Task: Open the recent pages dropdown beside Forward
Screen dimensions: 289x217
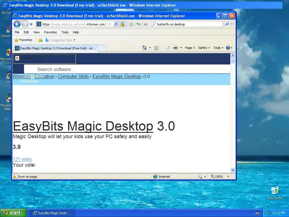Action: [31, 24]
